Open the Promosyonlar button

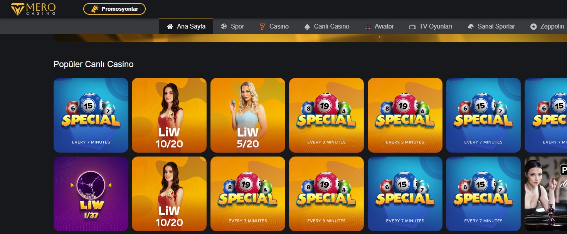tap(114, 9)
